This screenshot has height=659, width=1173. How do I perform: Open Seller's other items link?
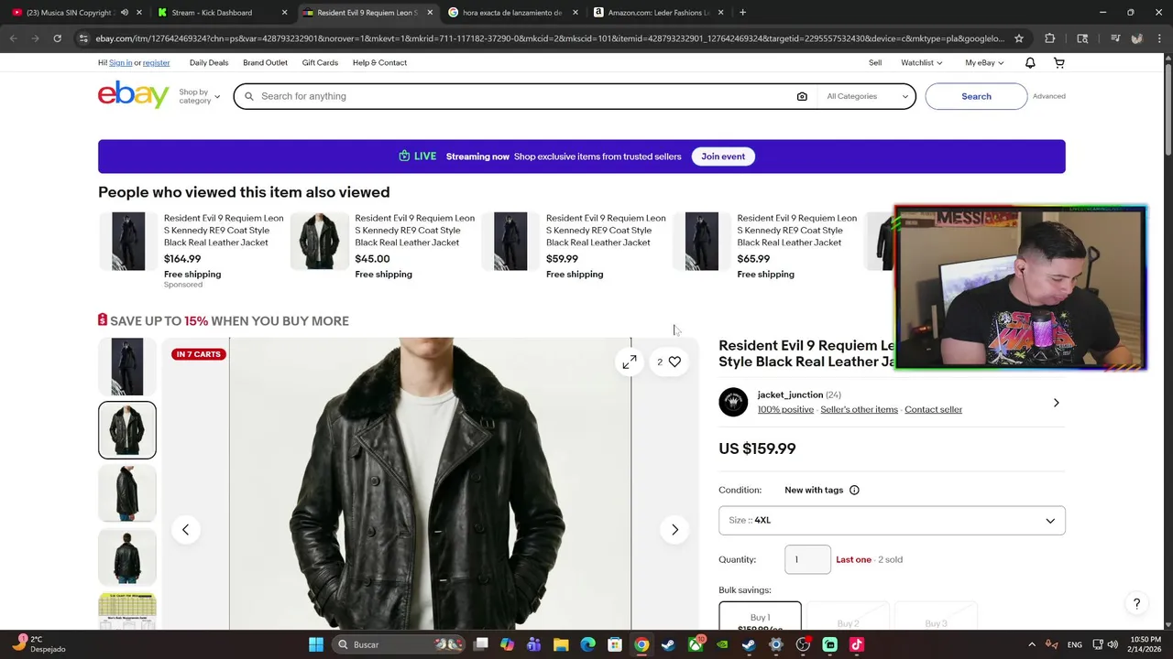tap(859, 410)
